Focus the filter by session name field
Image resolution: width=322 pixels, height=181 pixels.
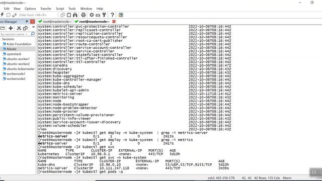pos(15,34)
